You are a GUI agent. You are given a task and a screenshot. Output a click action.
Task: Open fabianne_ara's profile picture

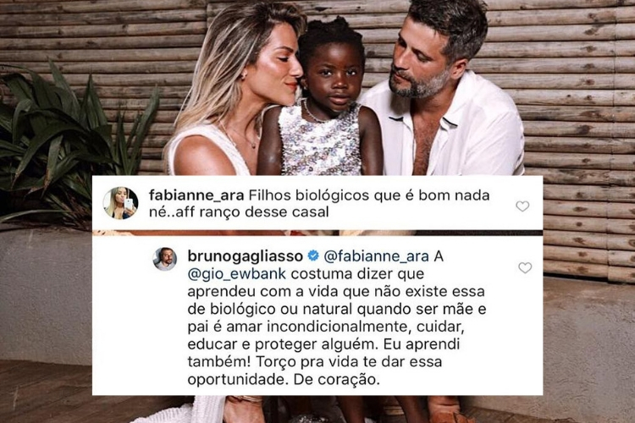[121, 203]
